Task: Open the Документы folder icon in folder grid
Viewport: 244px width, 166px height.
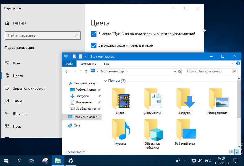Action: click(152, 101)
